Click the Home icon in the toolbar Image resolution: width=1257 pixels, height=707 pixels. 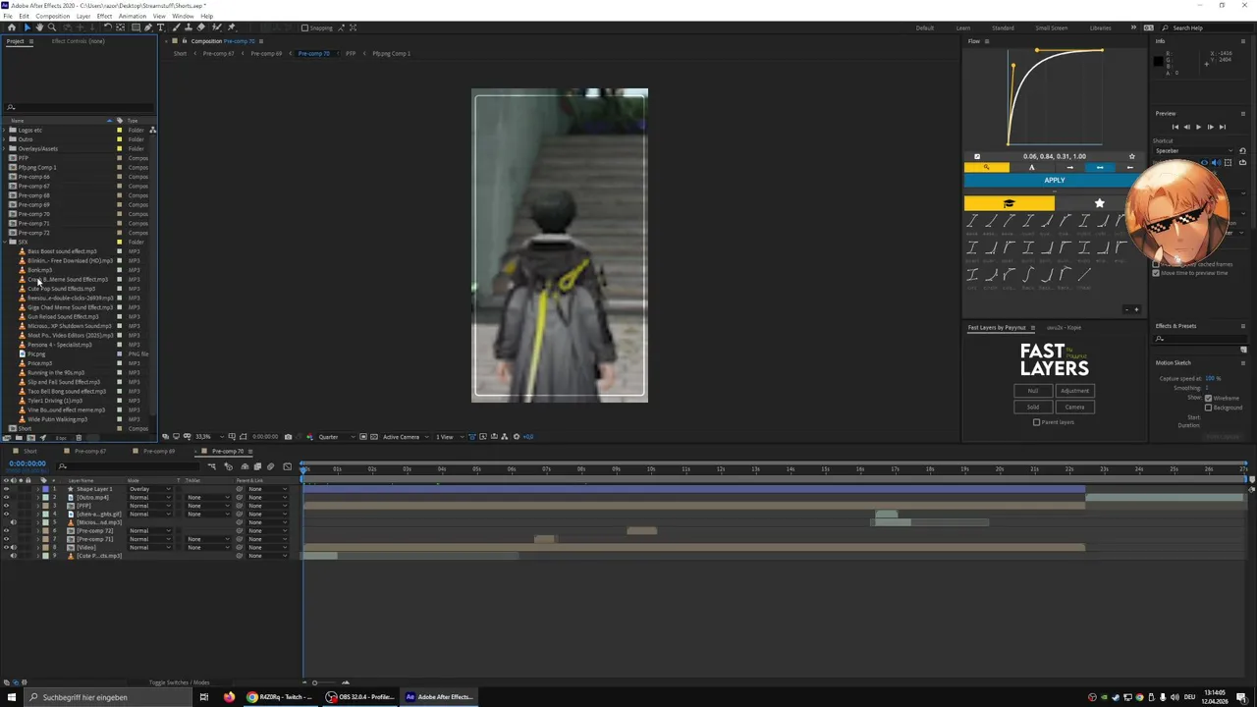pos(12,27)
